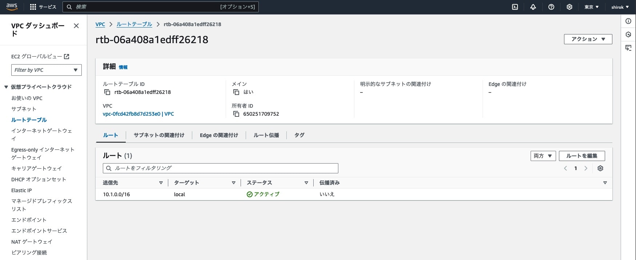Collapse the 仮想プライベートクラウド section
The image size is (636, 260).
click(x=6, y=87)
